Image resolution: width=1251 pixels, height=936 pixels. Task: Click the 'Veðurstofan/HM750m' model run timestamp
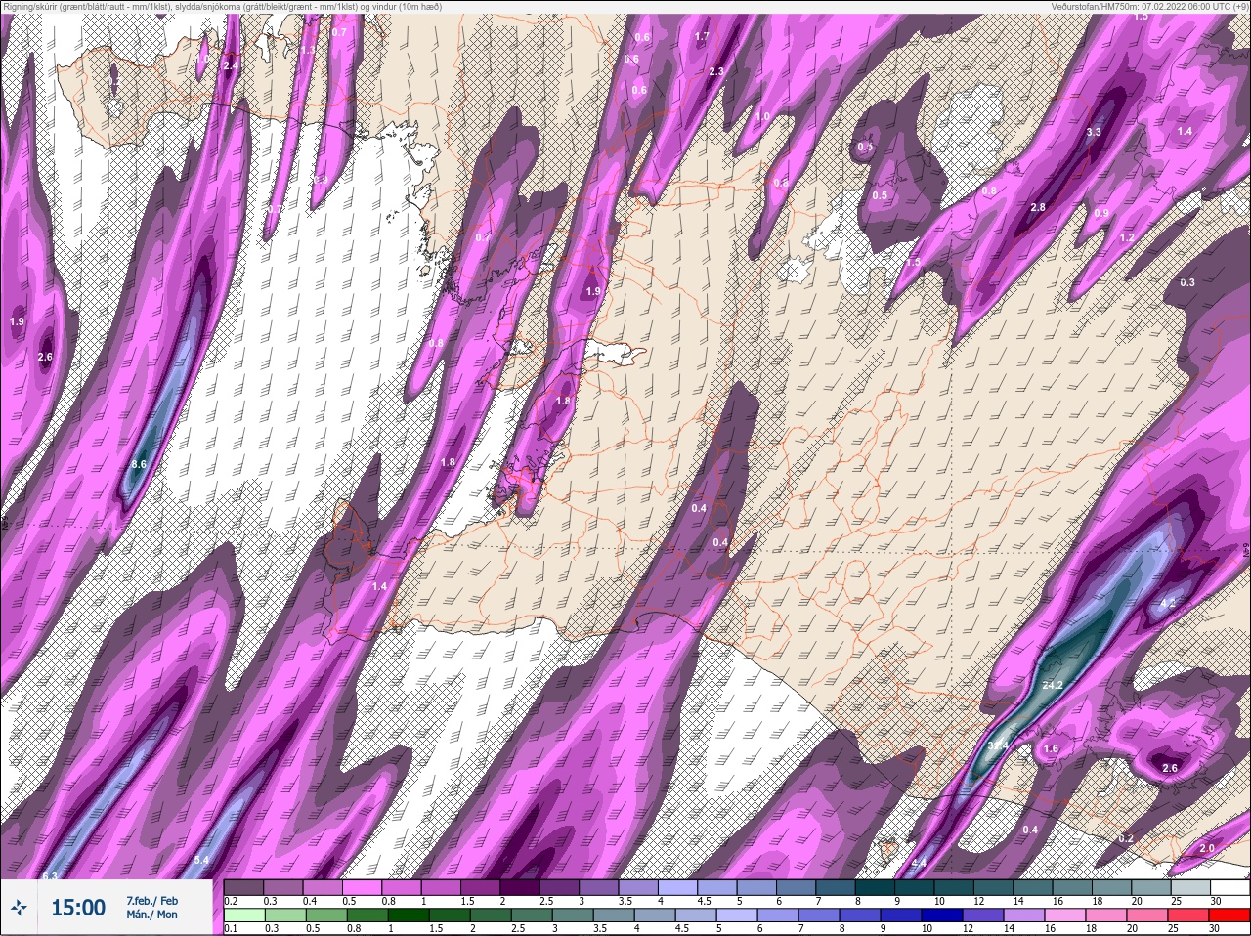(x=1147, y=7)
